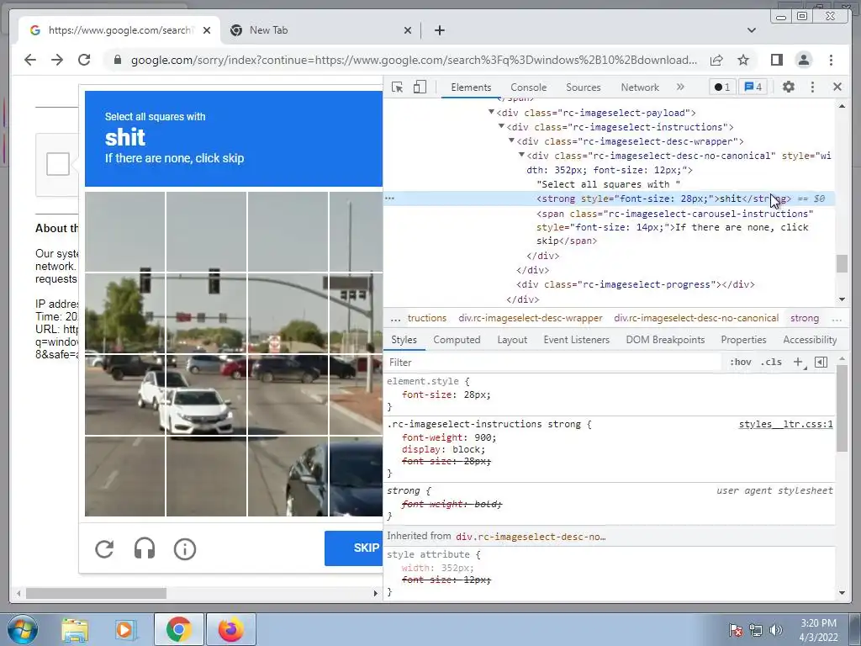Screen dimensions: 861x646
Task: Open the Chrome profile avatar
Action: click(803, 60)
